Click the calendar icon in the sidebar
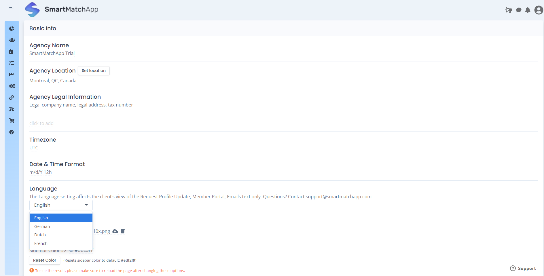This screenshot has width=544, height=276. click(x=12, y=52)
